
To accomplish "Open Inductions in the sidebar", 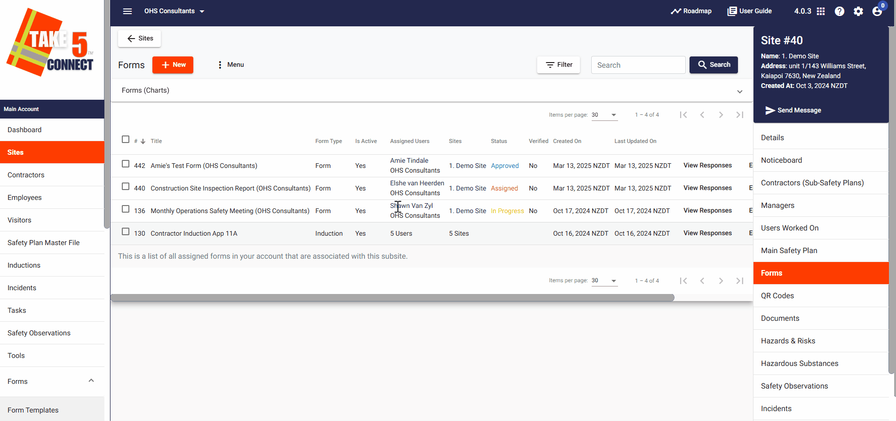I will click(x=52, y=265).
